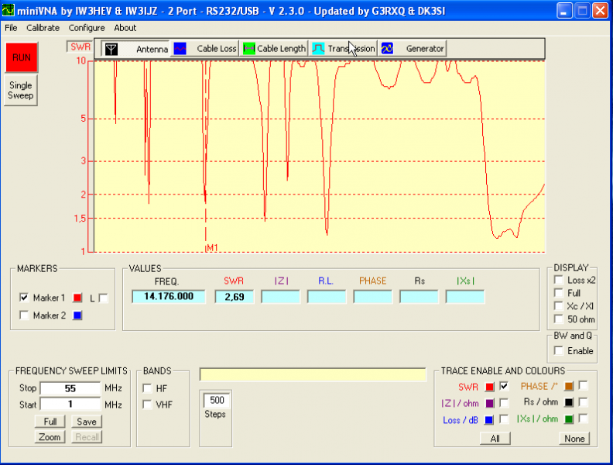Enable the Full display checkbox
613x465 pixels.
pos(559,293)
